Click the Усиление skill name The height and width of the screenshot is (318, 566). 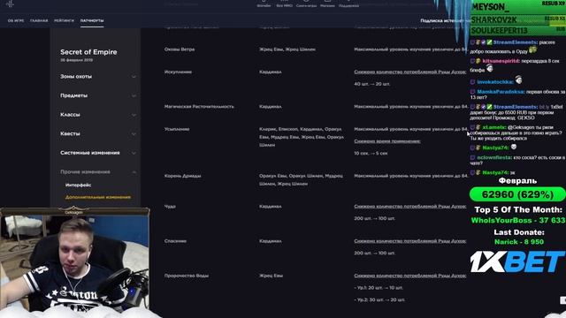tap(177, 129)
